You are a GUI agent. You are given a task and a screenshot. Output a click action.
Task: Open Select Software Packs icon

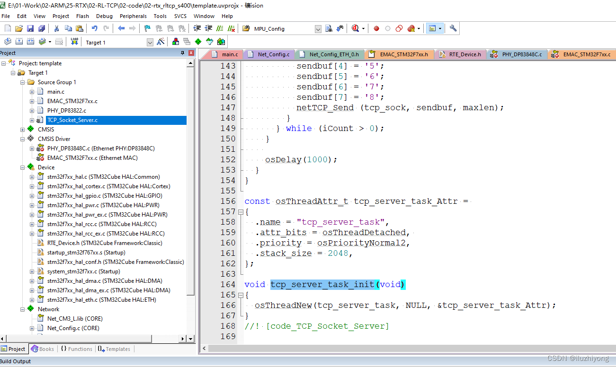(x=209, y=42)
